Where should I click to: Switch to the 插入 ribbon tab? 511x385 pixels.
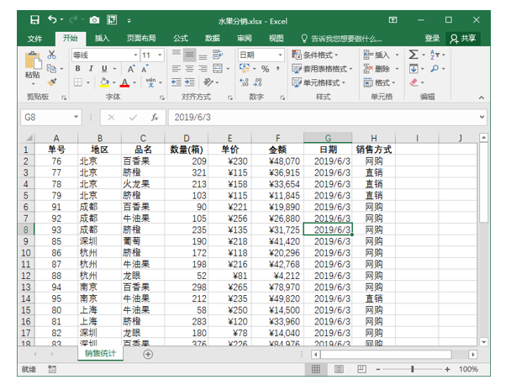(x=102, y=39)
